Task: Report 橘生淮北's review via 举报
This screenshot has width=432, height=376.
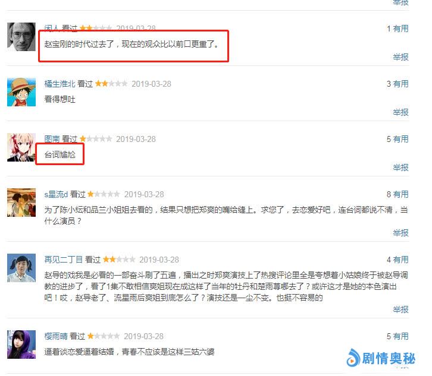Action: click(x=400, y=112)
